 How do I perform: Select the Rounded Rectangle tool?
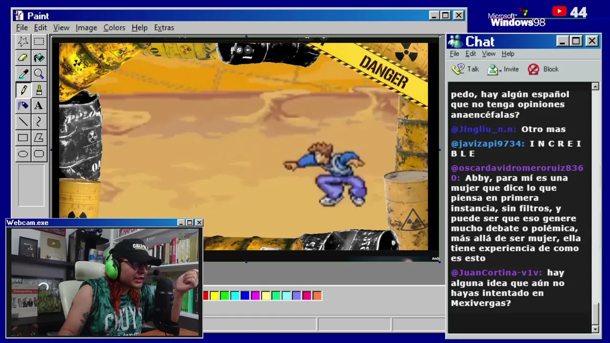point(39,154)
